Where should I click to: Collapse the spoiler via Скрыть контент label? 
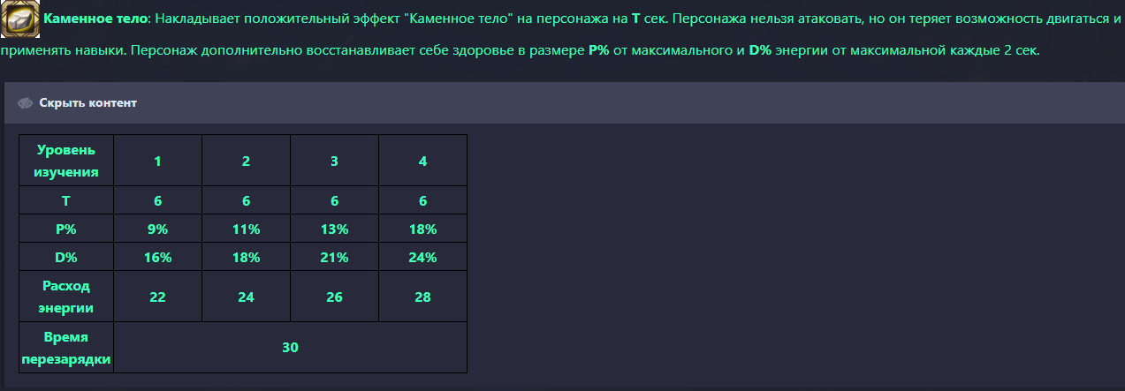[87, 103]
